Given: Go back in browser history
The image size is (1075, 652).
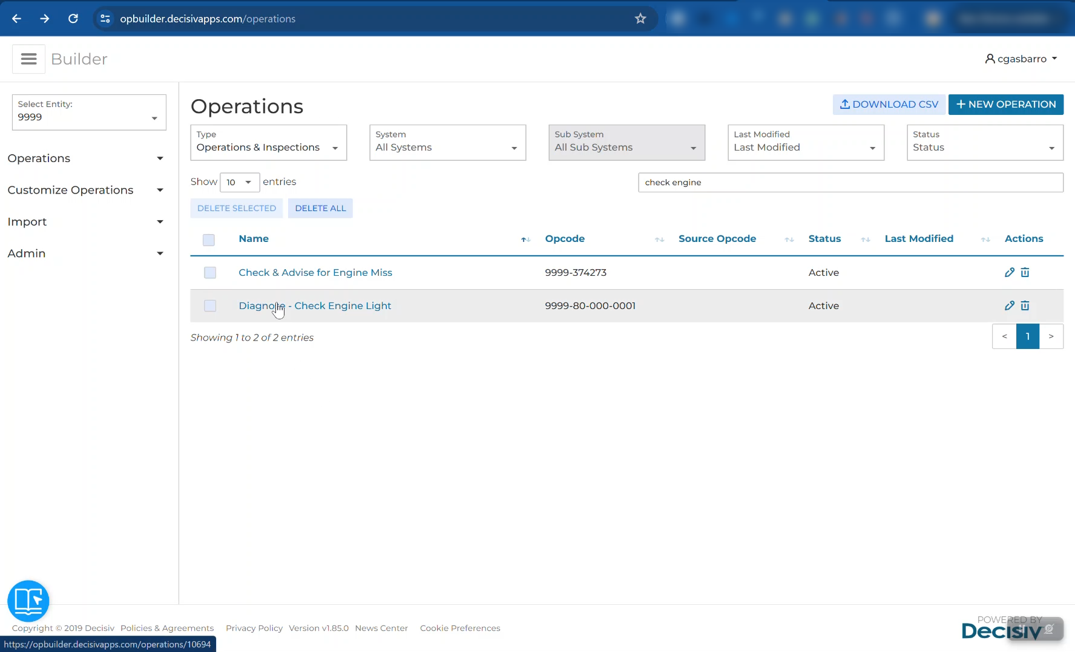Looking at the screenshot, I should tap(16, 19).
